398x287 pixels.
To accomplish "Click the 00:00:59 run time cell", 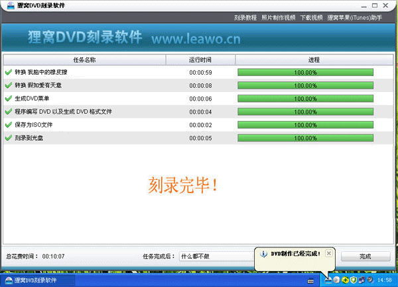I will (200, 73).
